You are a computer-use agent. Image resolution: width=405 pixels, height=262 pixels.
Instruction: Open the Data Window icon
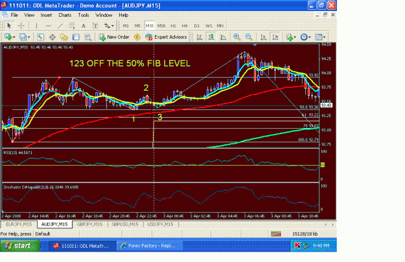point(52,37)
